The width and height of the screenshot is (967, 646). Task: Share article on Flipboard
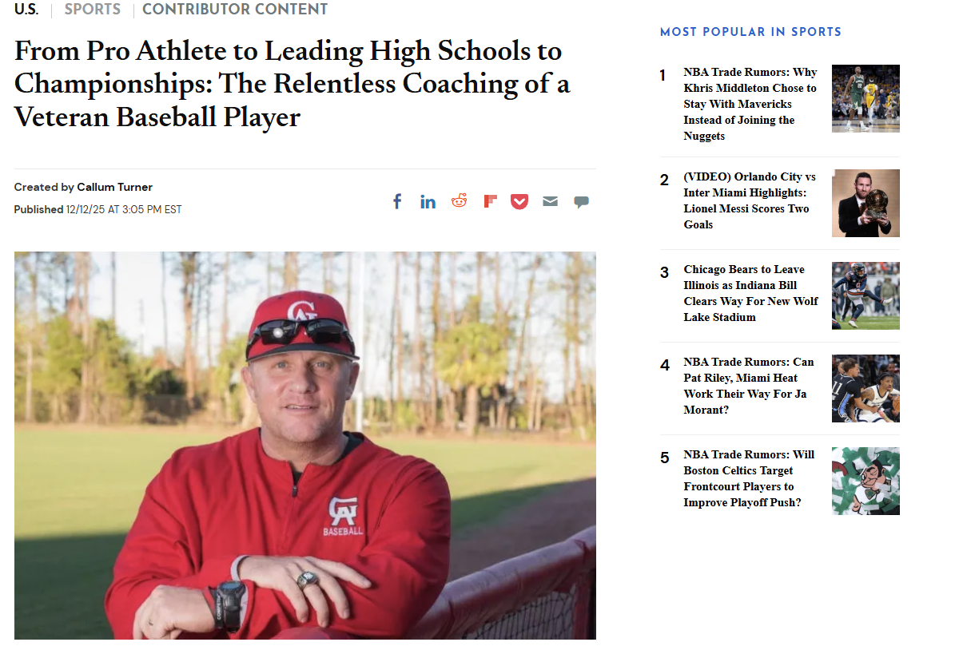(490, 201)
